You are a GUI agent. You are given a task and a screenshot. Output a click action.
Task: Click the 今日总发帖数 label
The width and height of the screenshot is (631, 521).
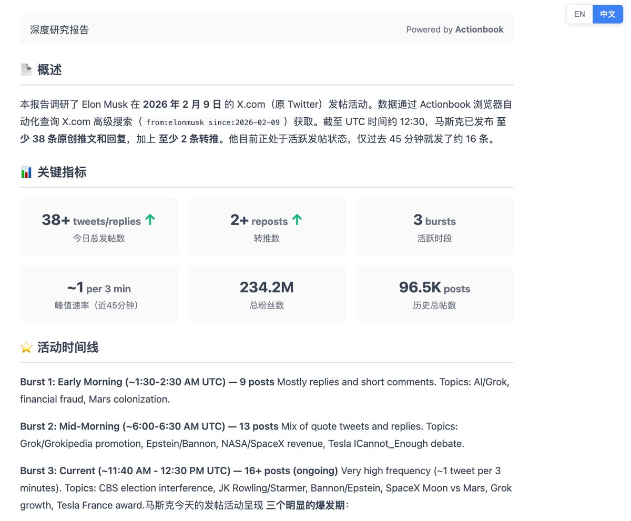point(99,238)
